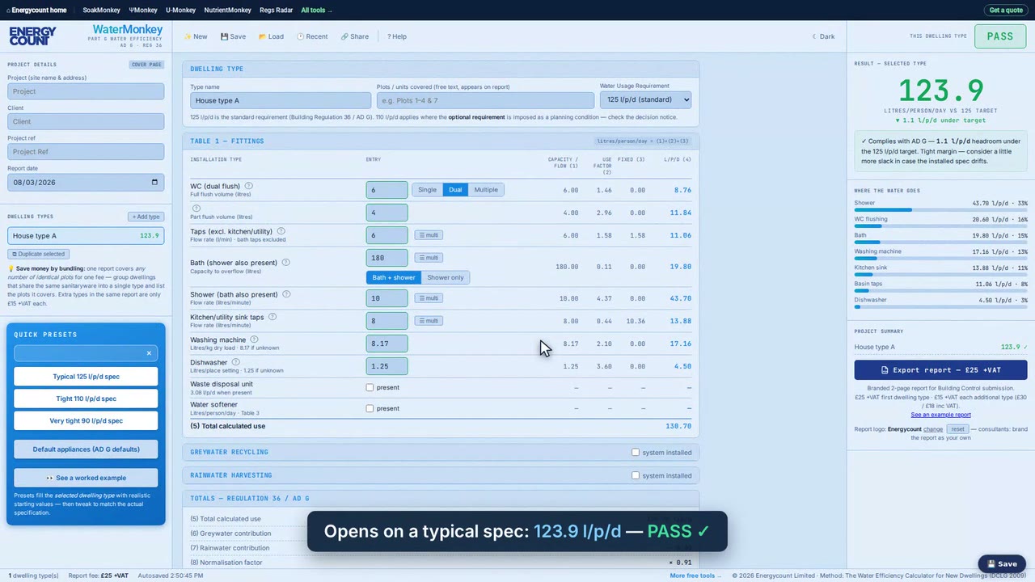Open the Help menu item
This screenshot has height=582, width=1035.
point(397,36)
